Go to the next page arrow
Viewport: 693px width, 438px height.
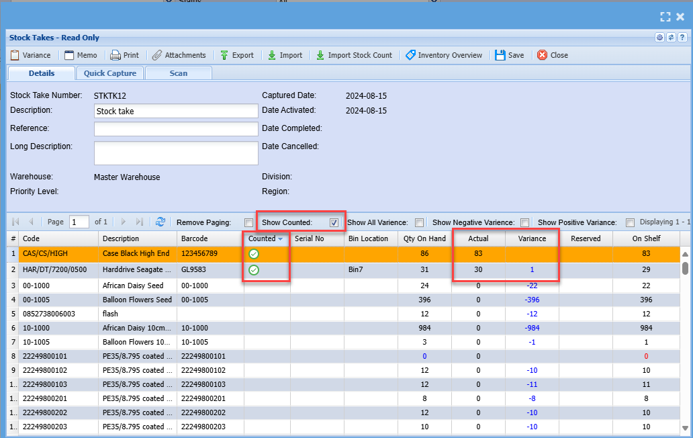tap(123, 222)
